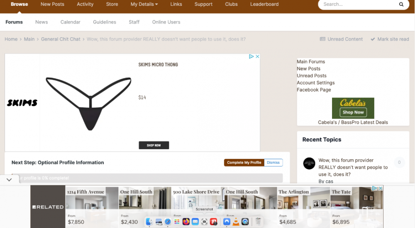Click the search magnifier icon

(x=401, y=4)
